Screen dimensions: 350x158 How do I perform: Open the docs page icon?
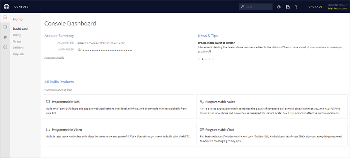[x=288, y=7]
